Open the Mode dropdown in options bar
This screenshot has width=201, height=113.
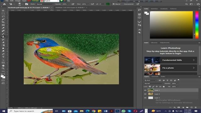pyautogui.click(x=45, y=4)
